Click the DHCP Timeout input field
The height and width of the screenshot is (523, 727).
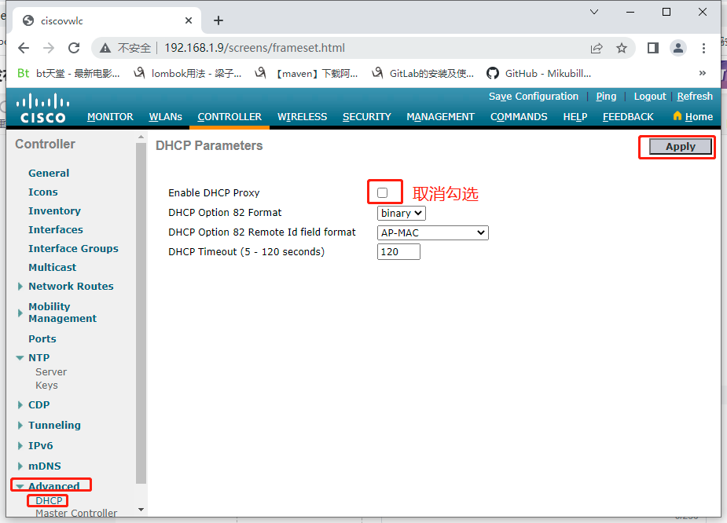[398, 251]
